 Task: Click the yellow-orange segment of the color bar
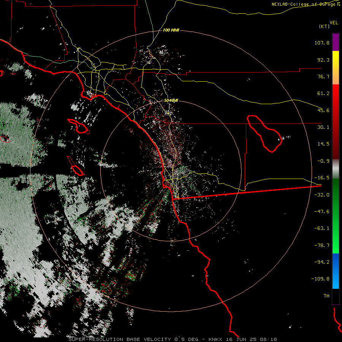[x=336, y=68]
